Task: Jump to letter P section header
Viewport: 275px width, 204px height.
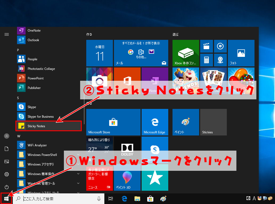Action: coord(18,50)
